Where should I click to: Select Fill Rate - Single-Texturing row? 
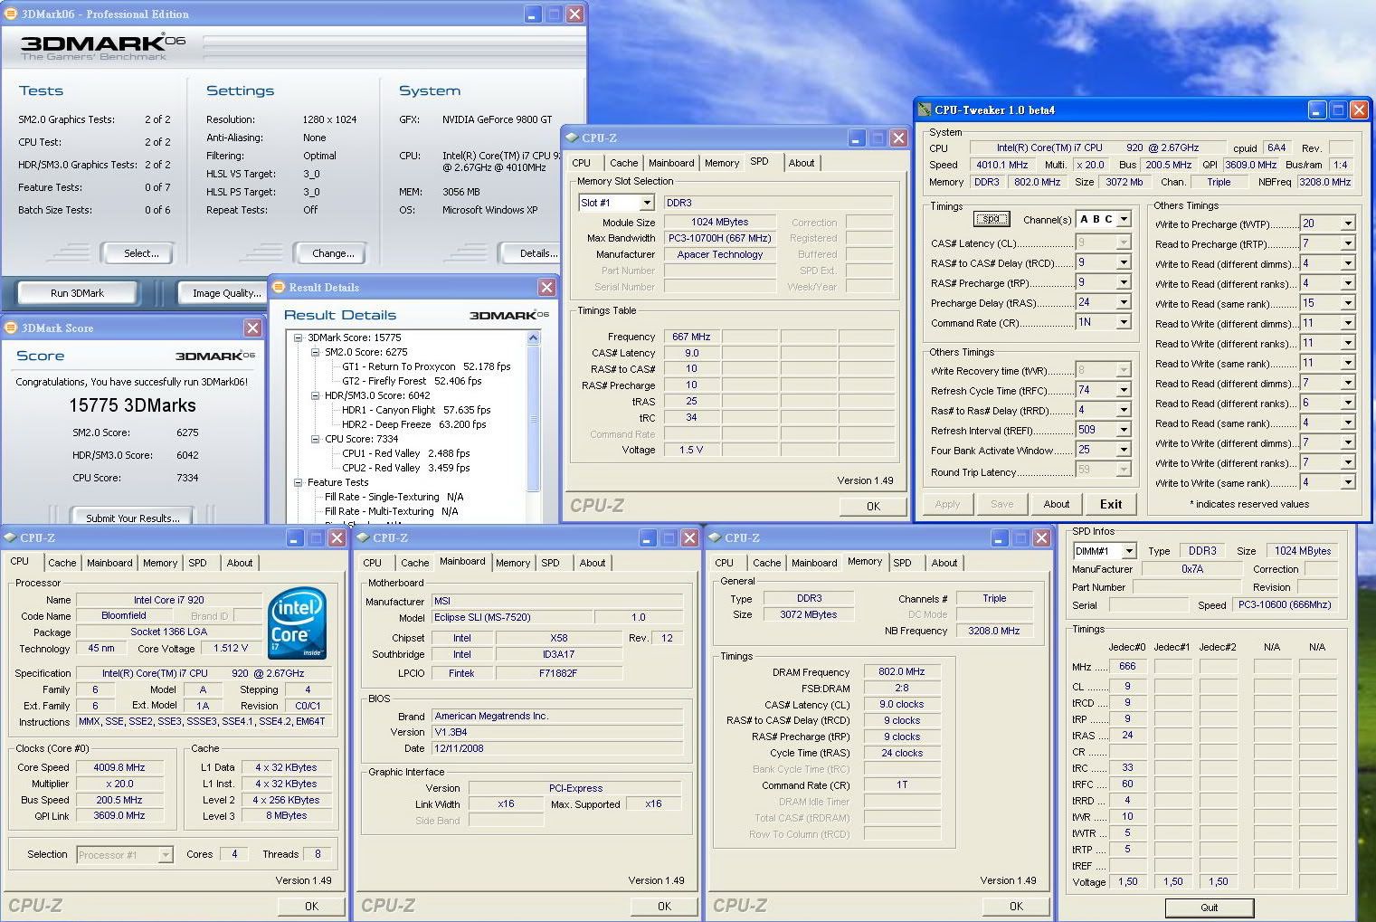pyautogui.click(x=394, y=497)
